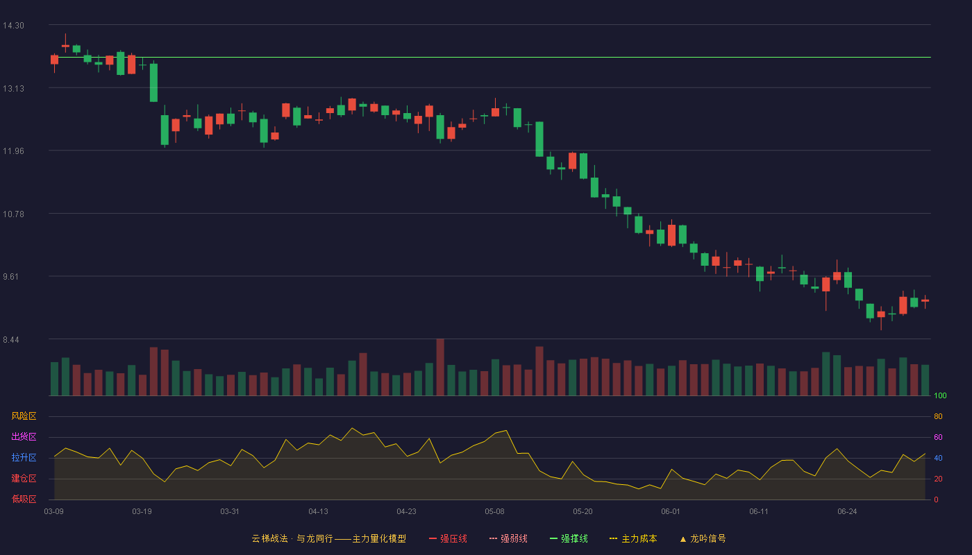Image resolution: width=972 pixels, height=555 pixels.
Task: Click the 06-11 date label
Action: point(759,511)
